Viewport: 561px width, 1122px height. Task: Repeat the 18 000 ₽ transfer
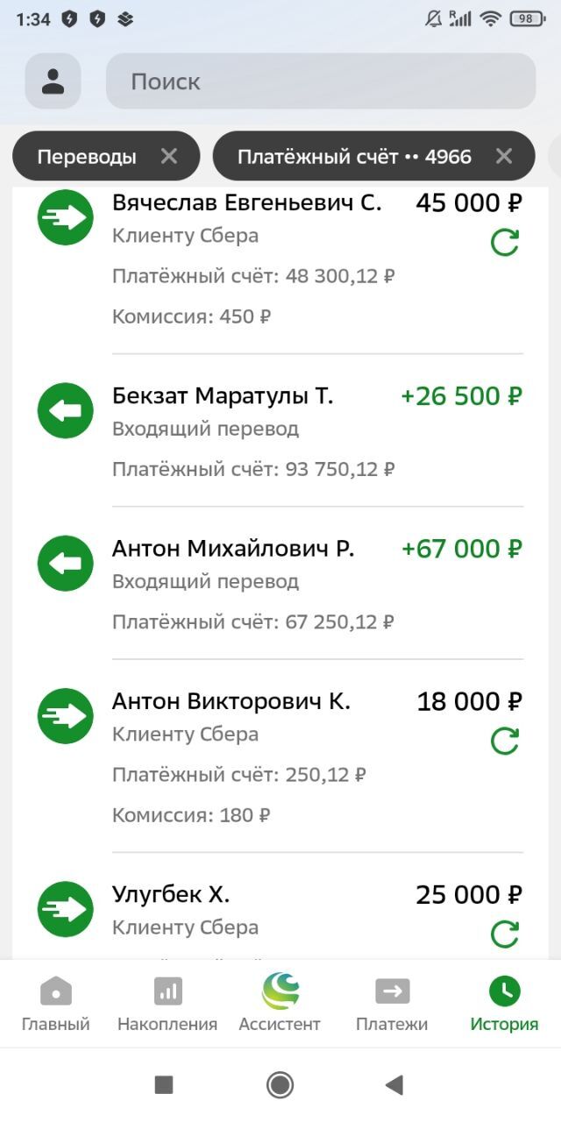pos(505,741)
